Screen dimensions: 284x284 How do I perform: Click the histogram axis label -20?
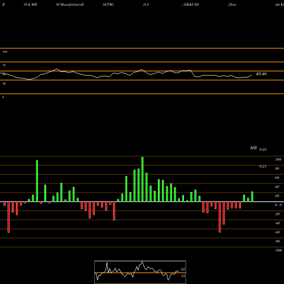(x=277, y=214)
